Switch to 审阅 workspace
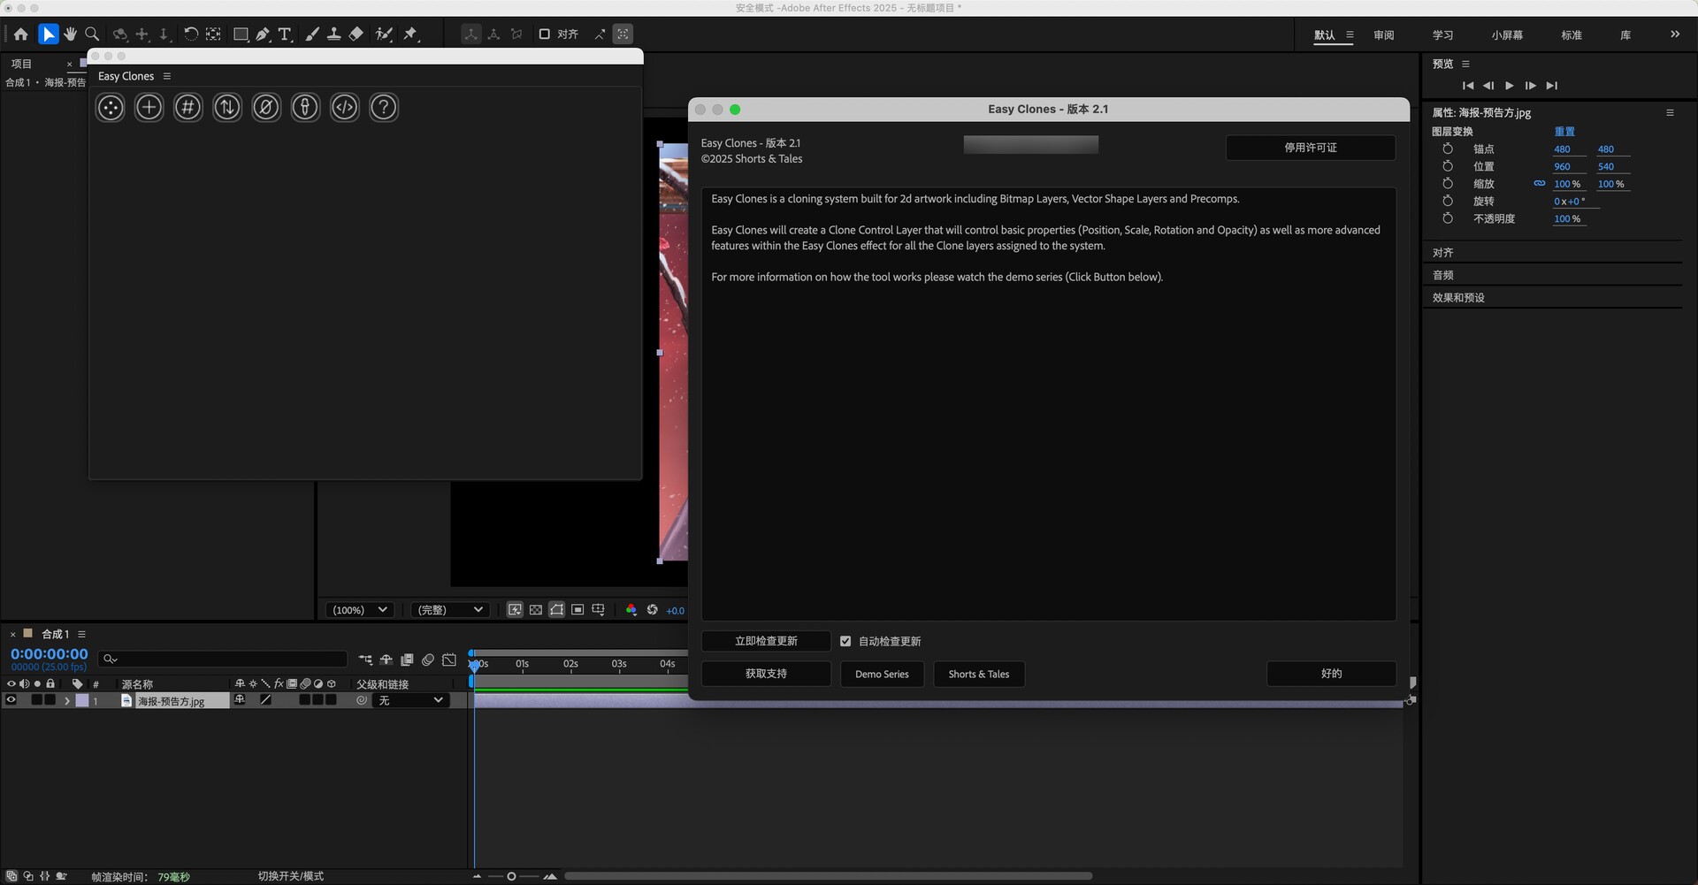The width and height of the screenshot is (1698, 885). point(1384,35)
